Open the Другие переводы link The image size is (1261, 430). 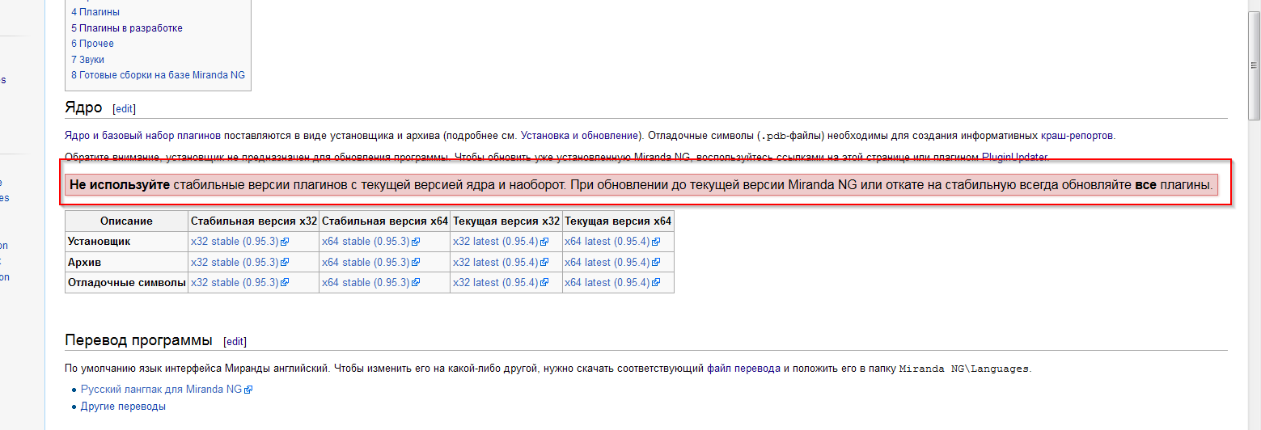tap(123, 407)
